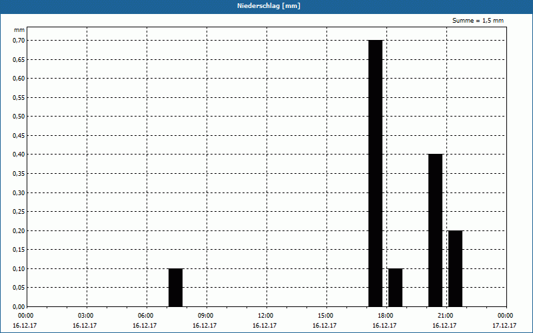Click the 0,05 y-axis label

(19, 288)
